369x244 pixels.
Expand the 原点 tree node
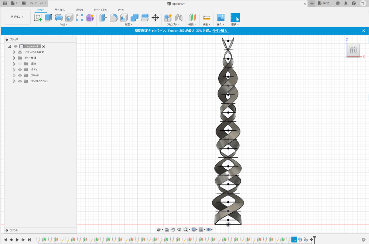(x=14, y=64)
